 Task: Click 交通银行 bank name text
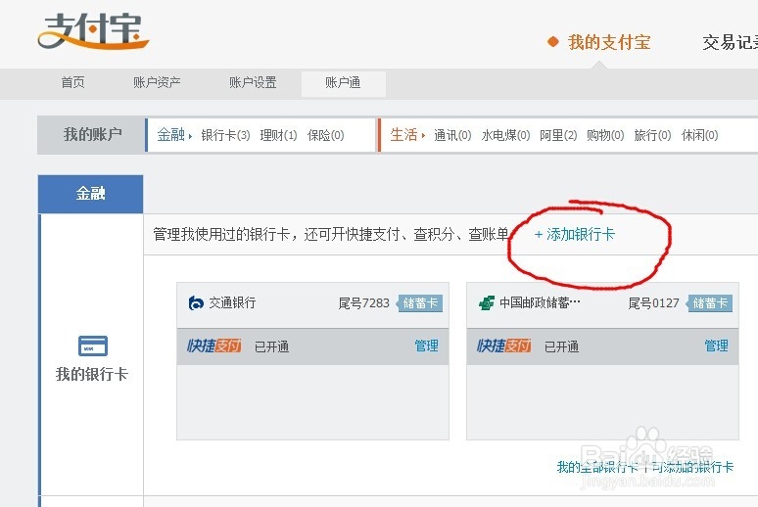232,303
